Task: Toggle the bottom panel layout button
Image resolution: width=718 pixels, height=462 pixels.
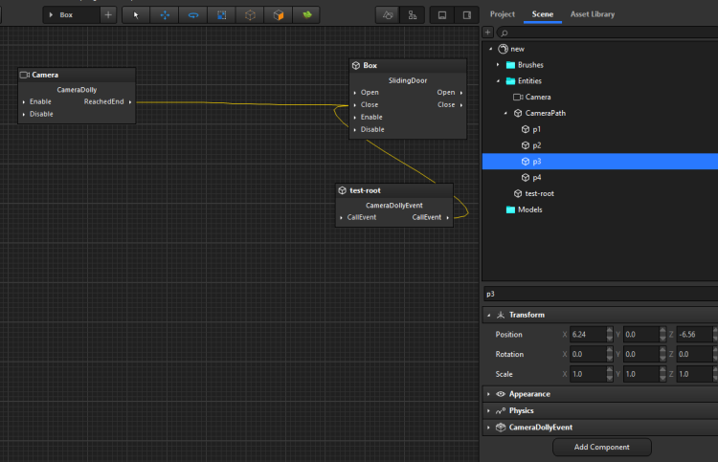Action: point(441,15)
